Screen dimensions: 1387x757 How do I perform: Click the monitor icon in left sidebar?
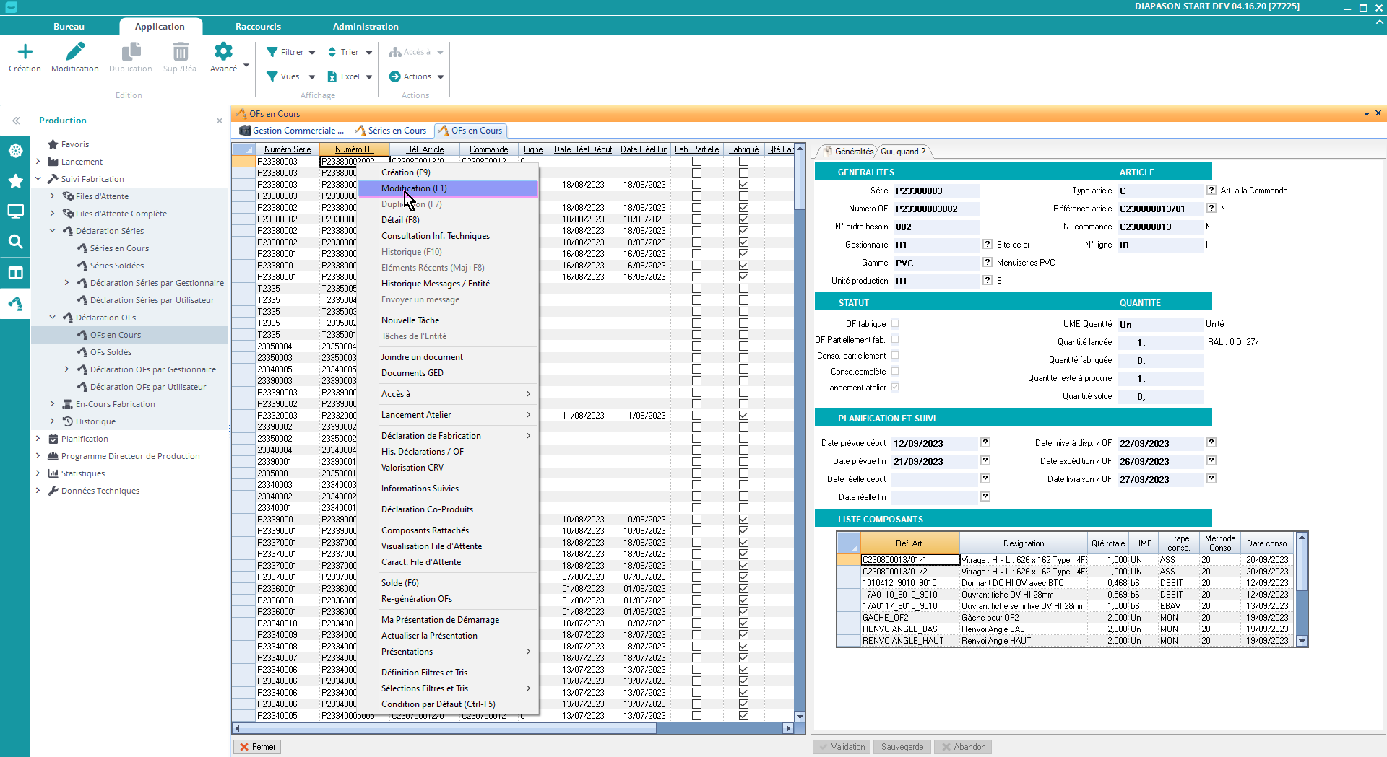click(x=15, y=211)
